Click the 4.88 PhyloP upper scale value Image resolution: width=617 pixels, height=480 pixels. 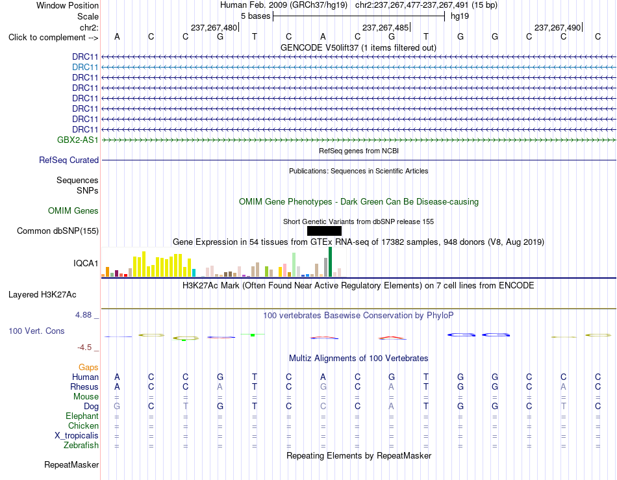pos(83,315)
